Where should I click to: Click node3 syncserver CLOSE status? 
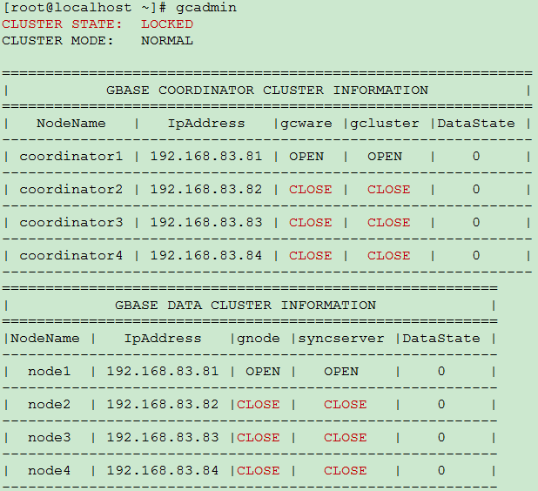click(x=345, y=438)
